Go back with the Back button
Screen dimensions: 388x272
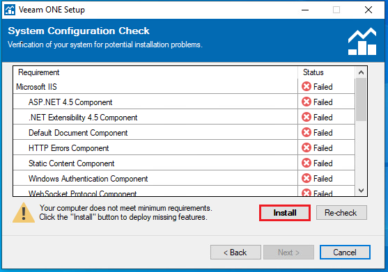tap(235, 253)
